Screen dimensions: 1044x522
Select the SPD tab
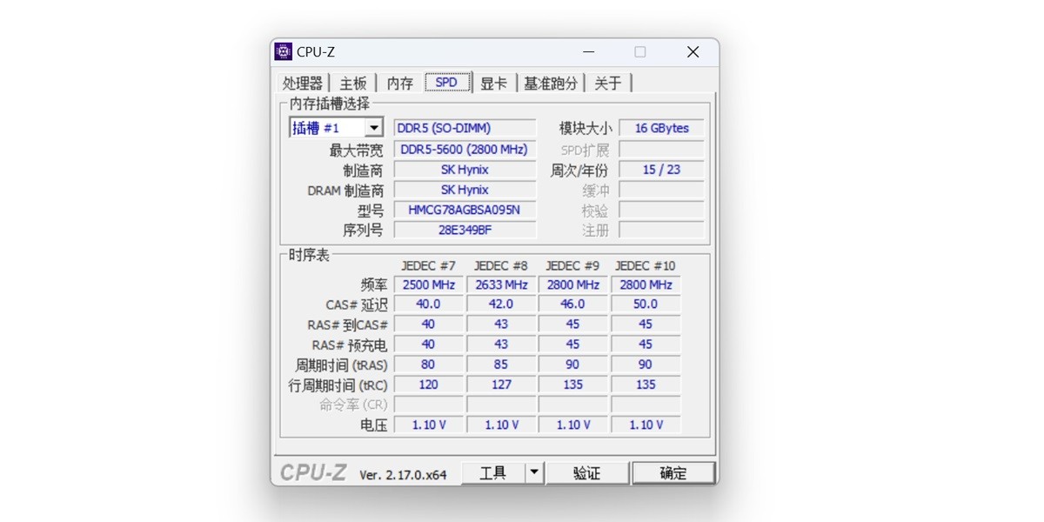[x=446, y=81]
